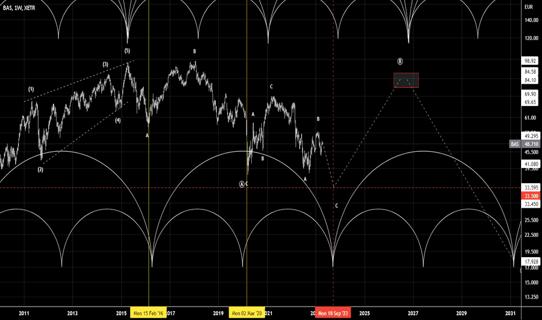Viewport: 542px width, 320px height.
Task: Click the 2015 year on time axis
Action: (x=121, y=314)
